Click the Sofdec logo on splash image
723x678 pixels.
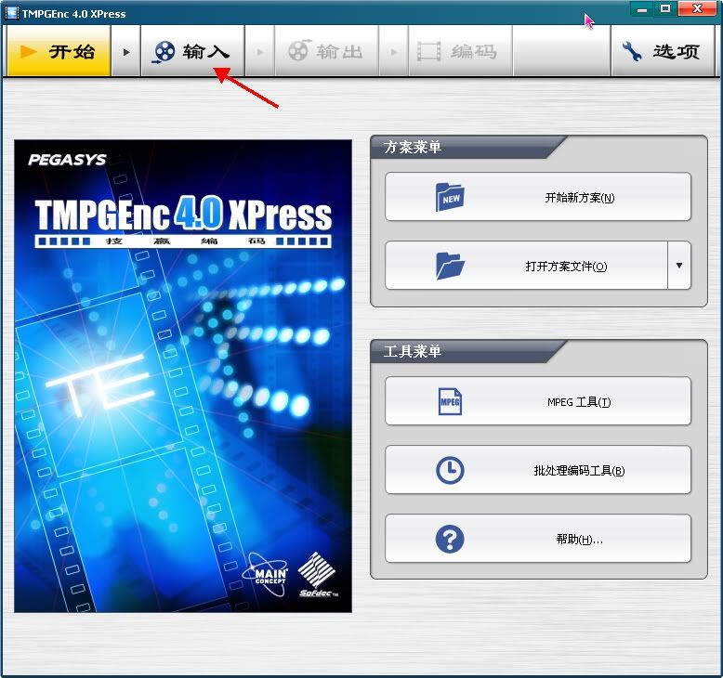(x=319, y=573)
